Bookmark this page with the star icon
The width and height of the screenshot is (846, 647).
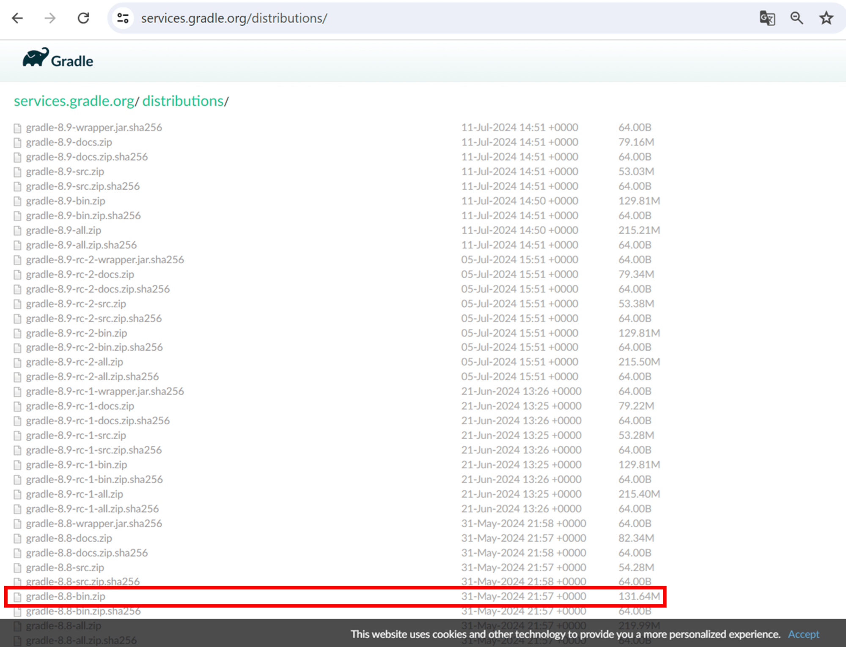tap(826, 18)
